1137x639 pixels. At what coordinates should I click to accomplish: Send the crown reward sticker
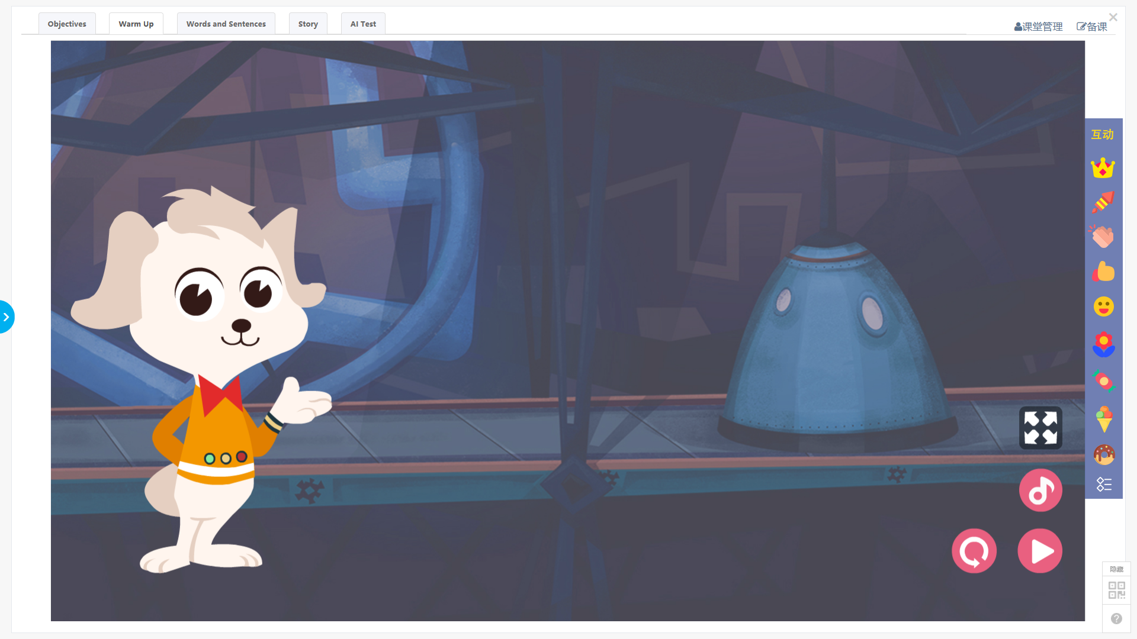pyautogui.click(x=1103, y=168)
